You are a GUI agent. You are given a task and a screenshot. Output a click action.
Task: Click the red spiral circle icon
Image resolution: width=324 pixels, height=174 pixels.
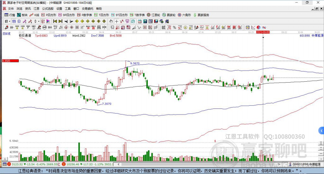coord(66,27)
